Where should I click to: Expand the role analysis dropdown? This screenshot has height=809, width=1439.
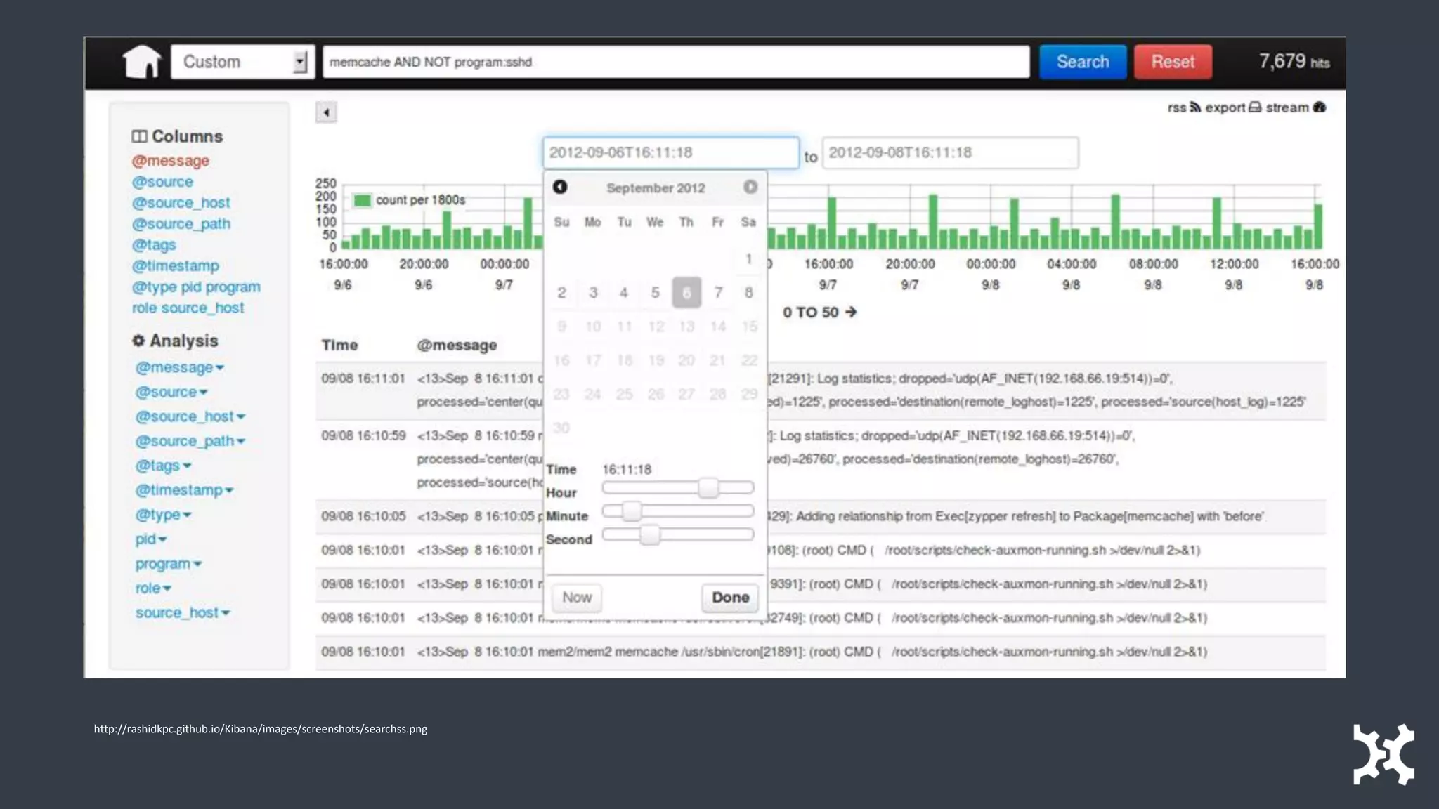[153, 588]
